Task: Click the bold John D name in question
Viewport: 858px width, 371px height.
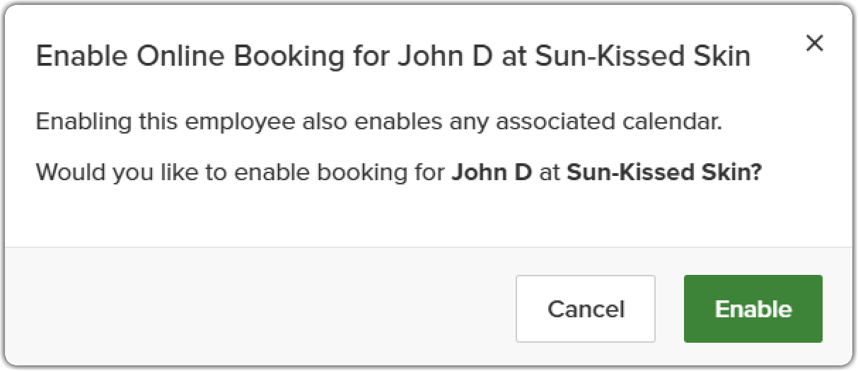Action: [x=492, y=172]
